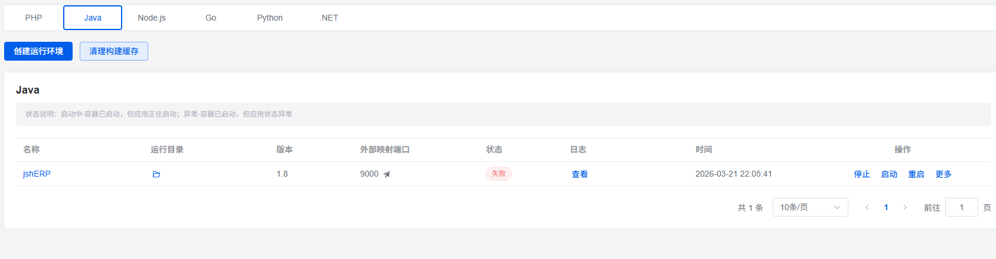Screen dimensions: 996x259
Task: Stop jshERP with the 停止 link
Action: pos(862,174)
